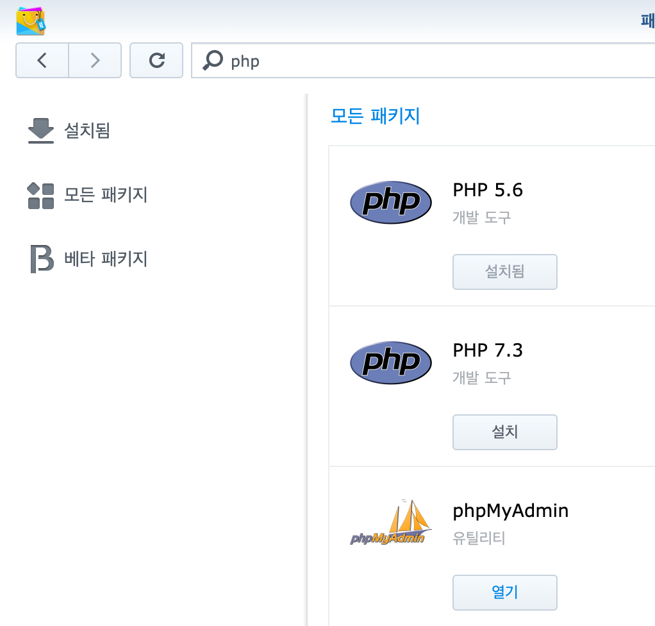The width and height of the screenshot is (655, 626).
Task: Click the PHP 7.3 package title
Action: 488,350
